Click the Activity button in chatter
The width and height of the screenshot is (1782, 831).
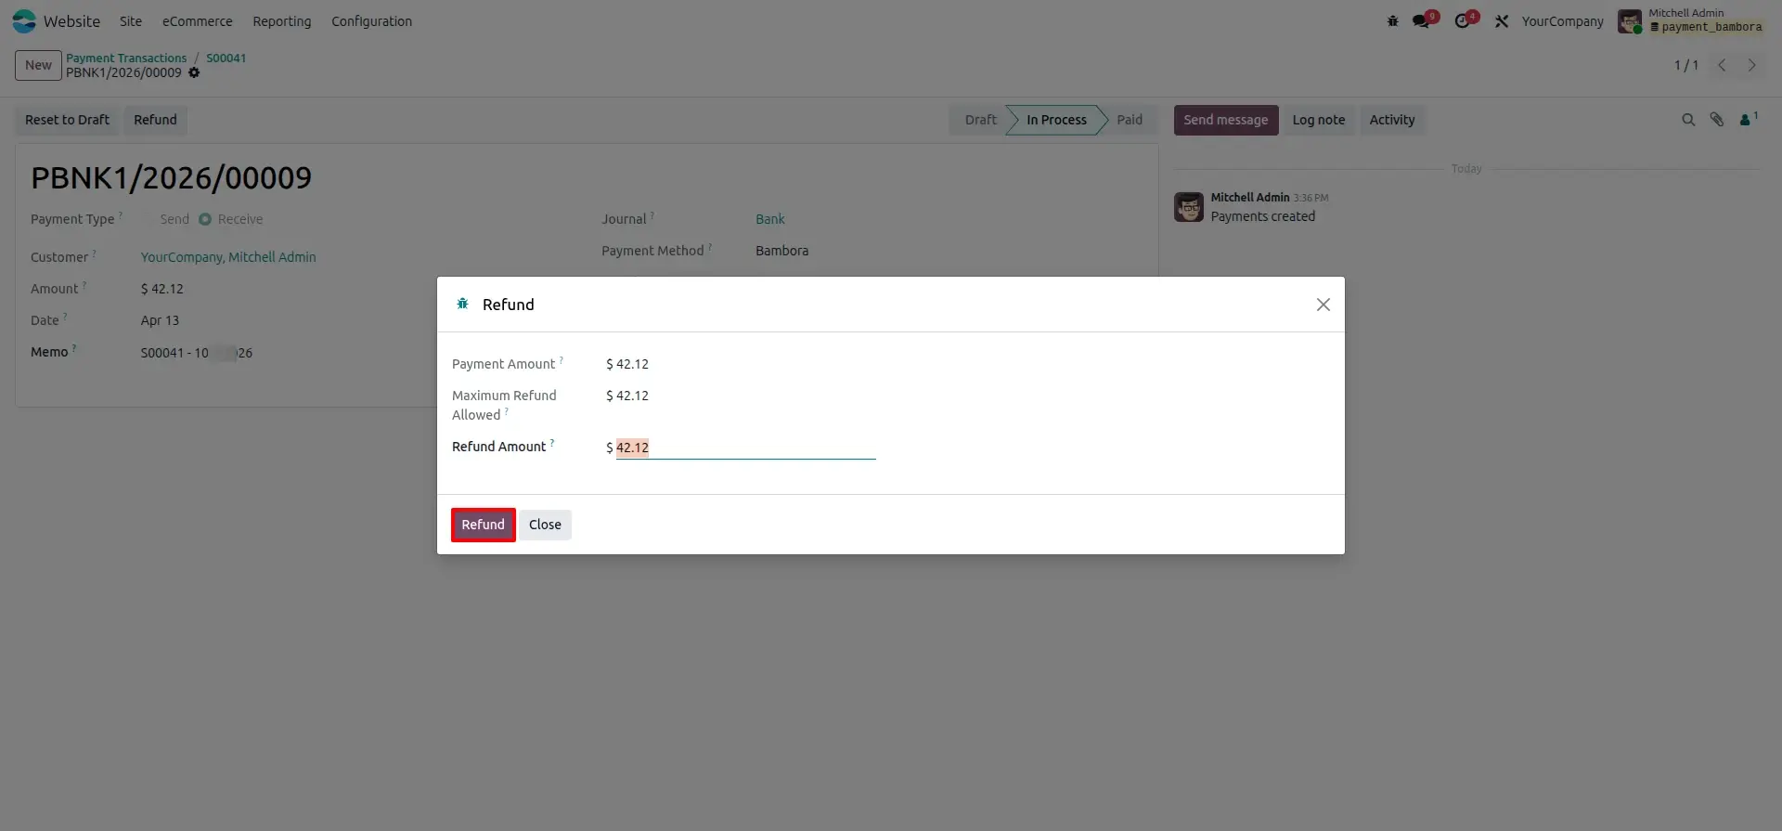(1392, 120)
